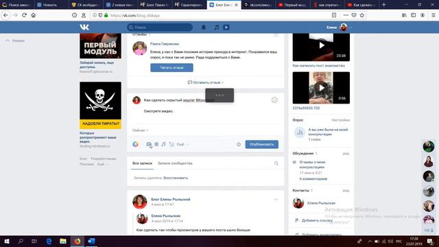Open the Windows Start menu
This screenshot has height=247, width=439.
click(x=6, y=241)
